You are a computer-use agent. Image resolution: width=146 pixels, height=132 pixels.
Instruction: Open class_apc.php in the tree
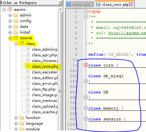[x=45, y=55]
